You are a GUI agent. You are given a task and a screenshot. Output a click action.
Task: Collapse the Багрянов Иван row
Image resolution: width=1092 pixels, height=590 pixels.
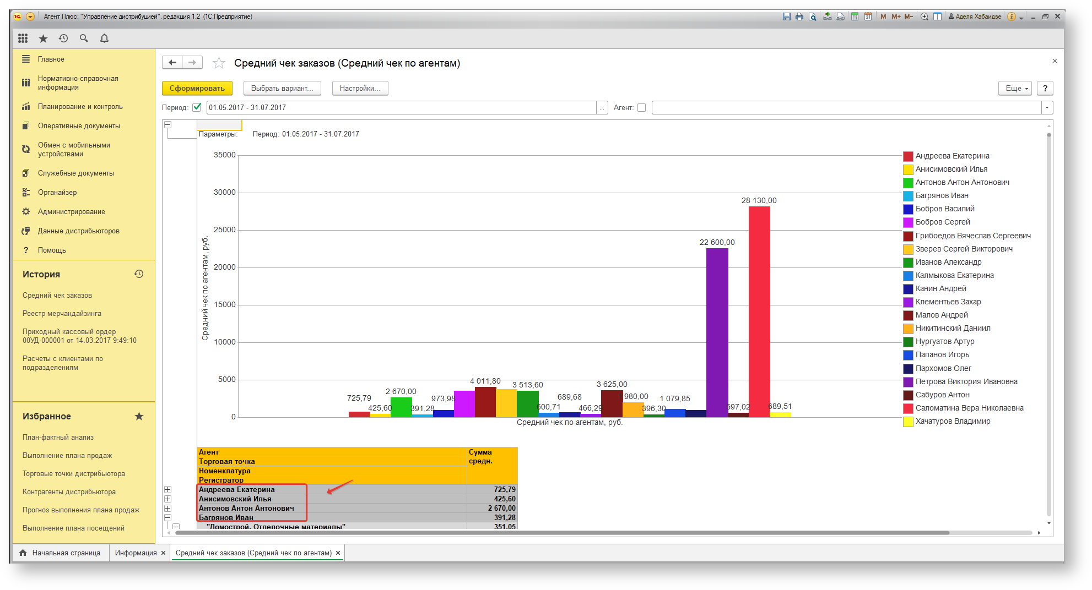(168, 517)
